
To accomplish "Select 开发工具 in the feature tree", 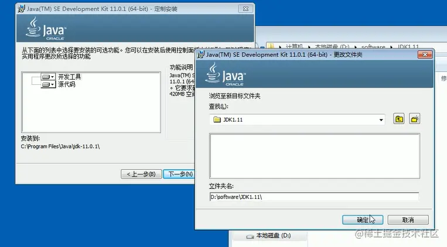I will click(70, 77).
